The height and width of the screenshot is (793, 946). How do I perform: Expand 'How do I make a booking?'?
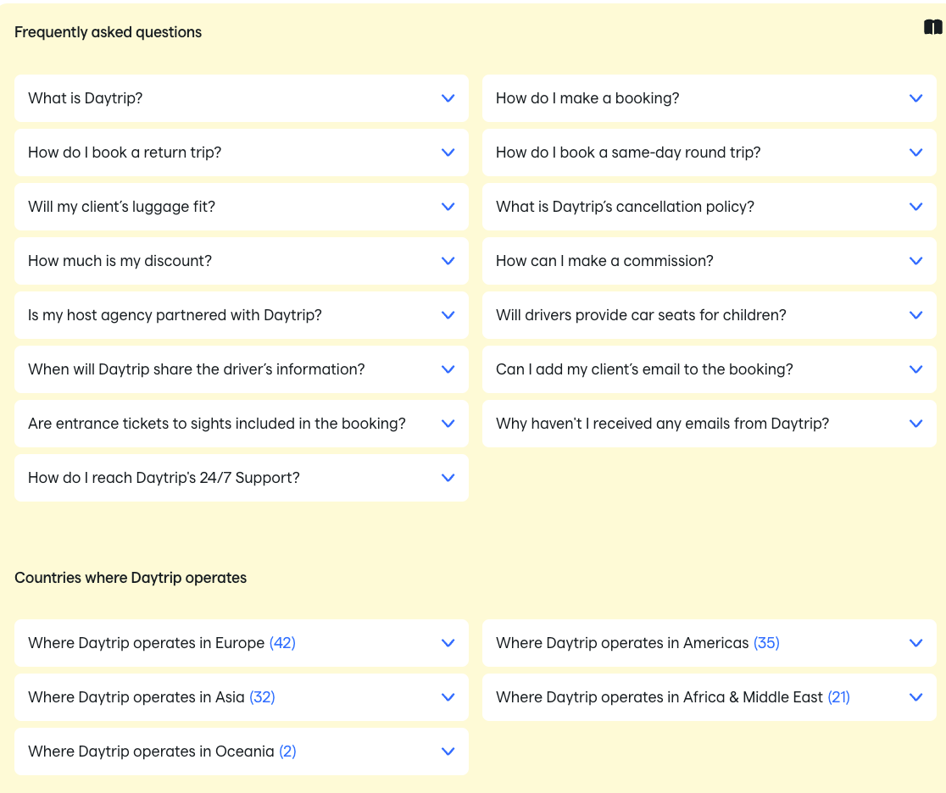pos(709,98)
